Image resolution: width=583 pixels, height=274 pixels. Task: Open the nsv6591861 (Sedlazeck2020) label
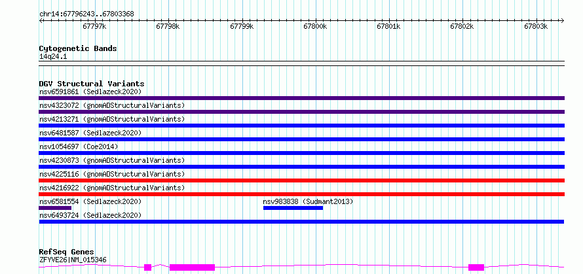(90, 92)
